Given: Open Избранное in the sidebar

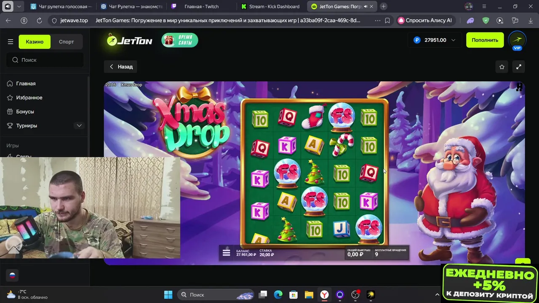Looking at the screenshot, I should [29, 97].
